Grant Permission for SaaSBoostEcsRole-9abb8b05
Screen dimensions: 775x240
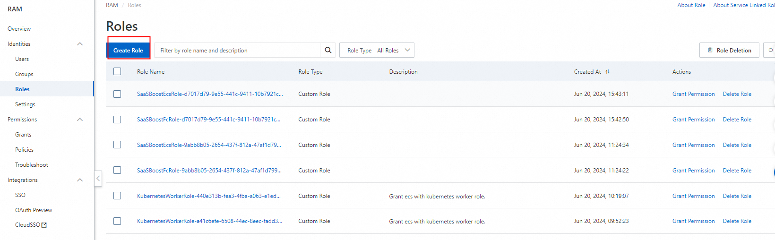(x=693, y=145)
